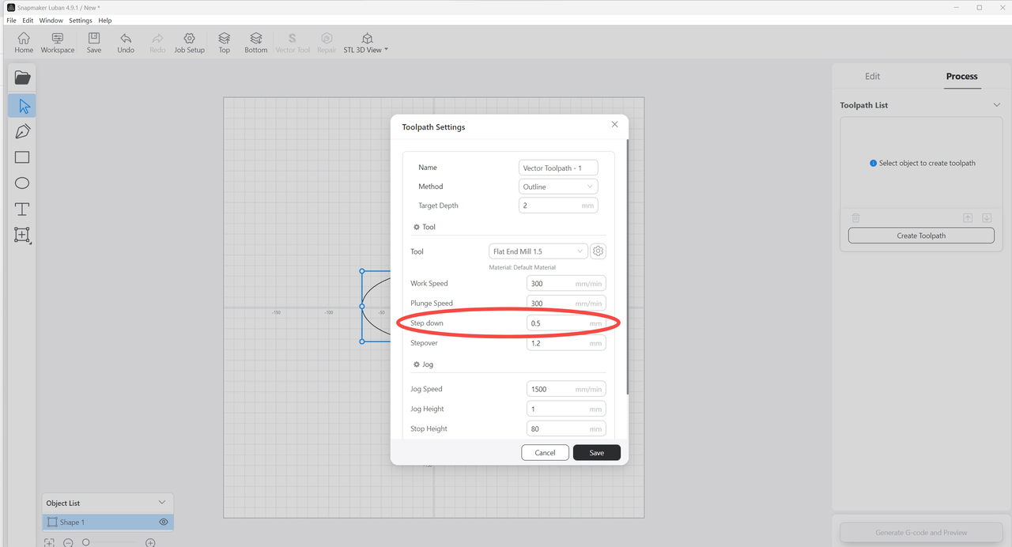
Task: Save the toolpath settings
Action: coord(596,453)
